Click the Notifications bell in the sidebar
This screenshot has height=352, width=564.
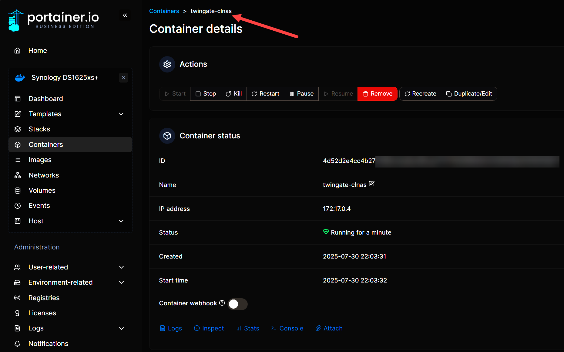tap(18, 344)
